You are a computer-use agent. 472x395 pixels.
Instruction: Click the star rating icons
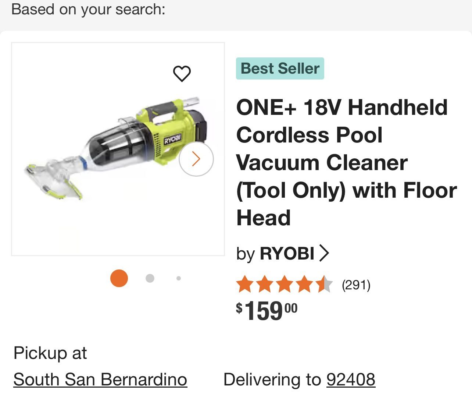[284, 285]
